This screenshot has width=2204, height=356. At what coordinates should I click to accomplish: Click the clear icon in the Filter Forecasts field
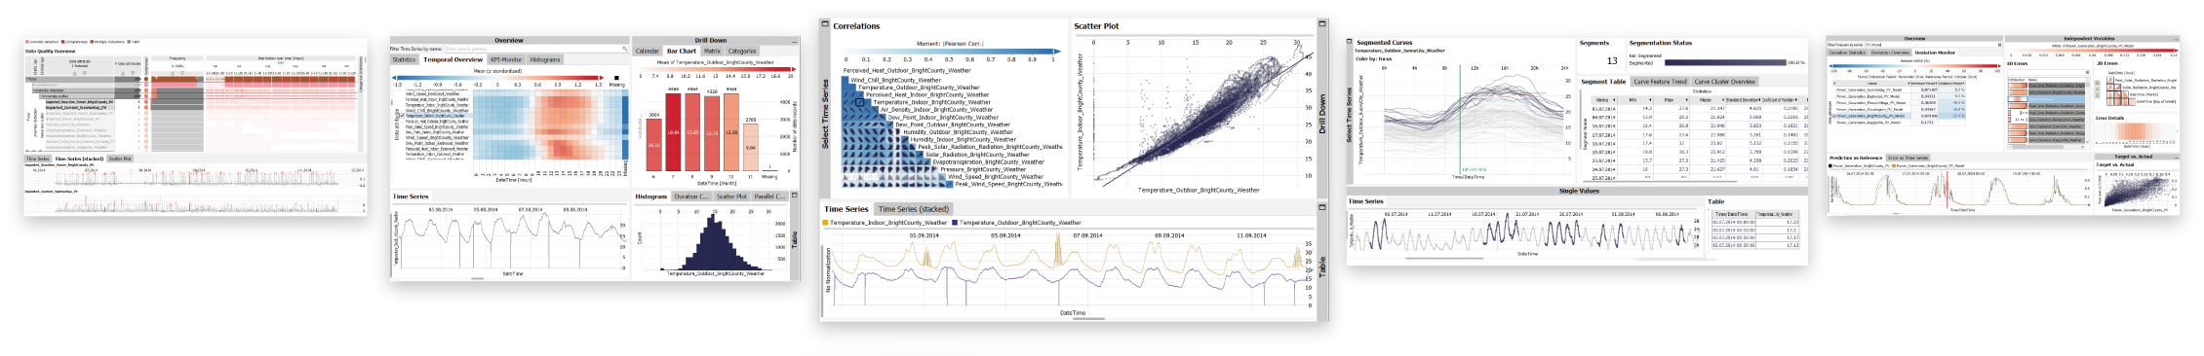coord(1999,45)
